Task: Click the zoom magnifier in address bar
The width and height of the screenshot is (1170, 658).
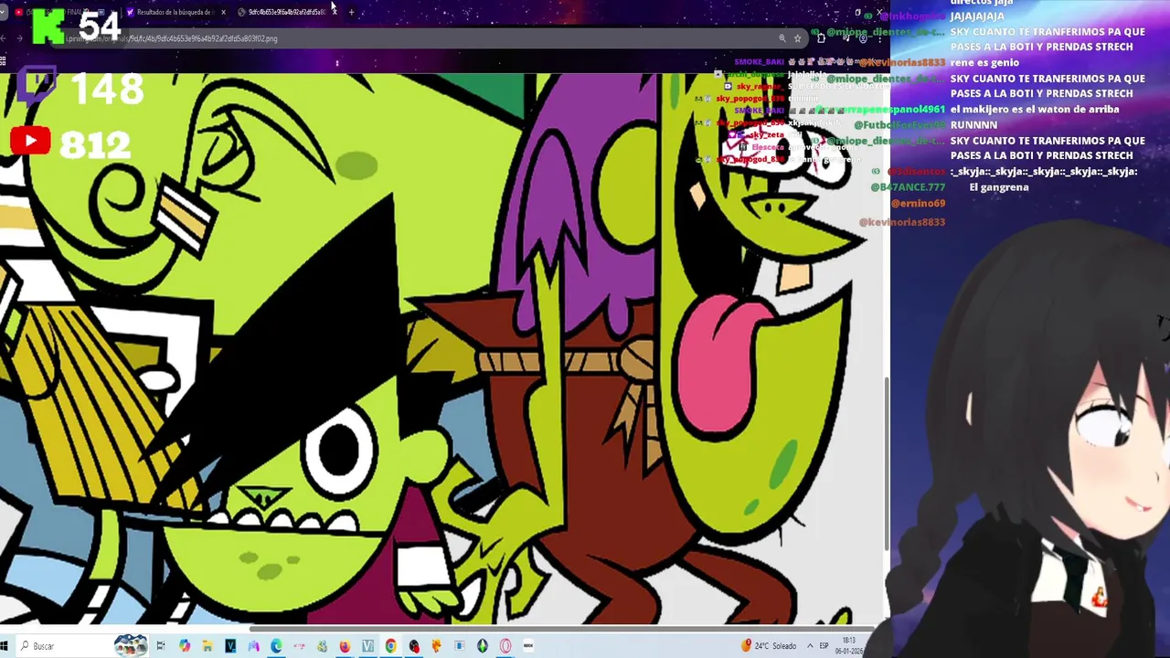Action: click(782, 38)
